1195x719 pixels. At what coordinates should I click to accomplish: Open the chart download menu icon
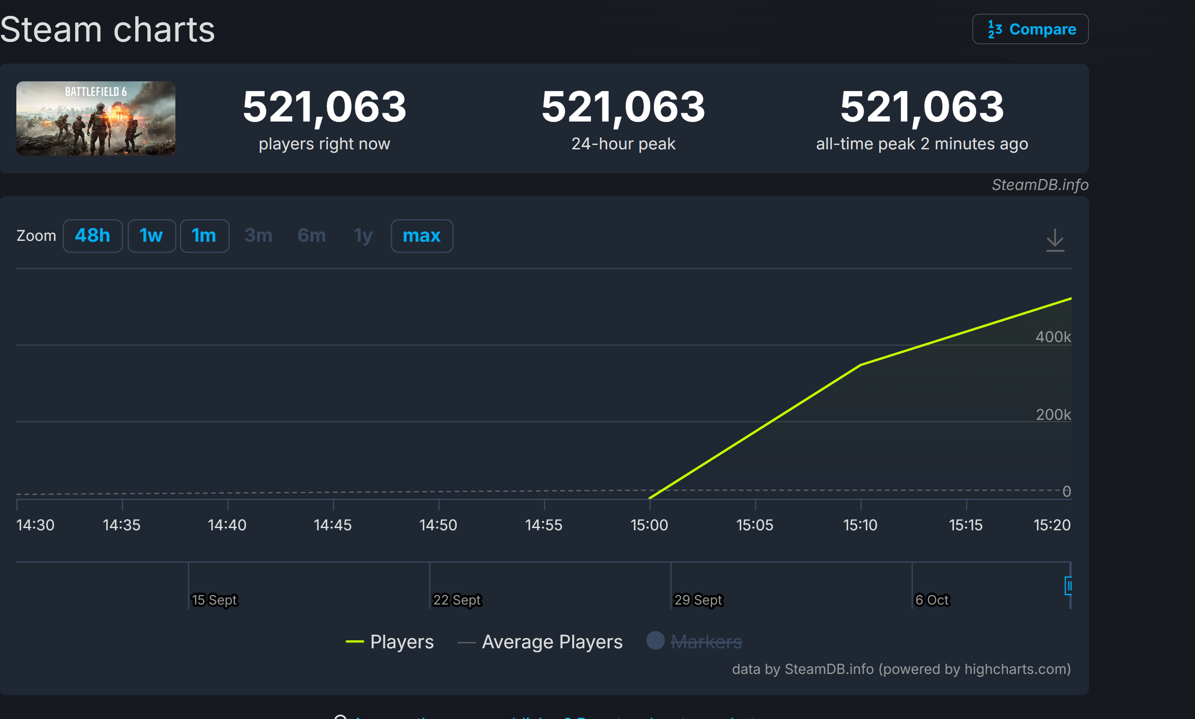coord(1055,240)
